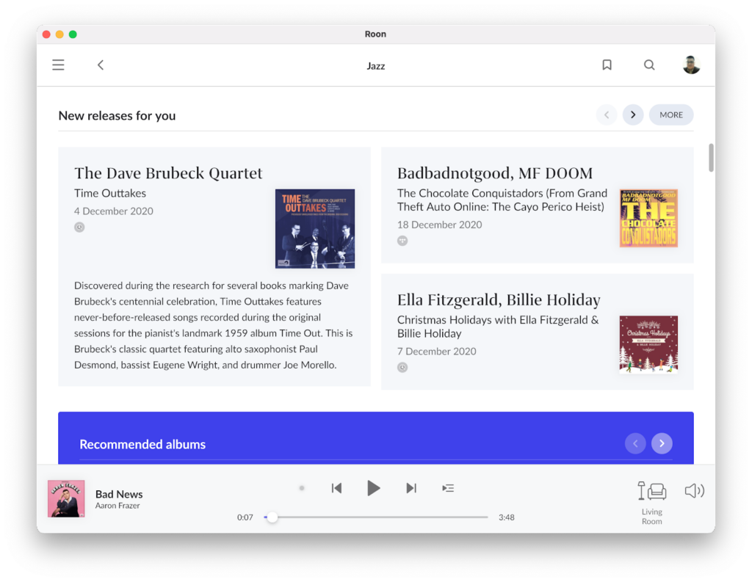Screen dimensions: 752x582
Task: Click the now playing Bad News artwork
Action: (66, 498)
